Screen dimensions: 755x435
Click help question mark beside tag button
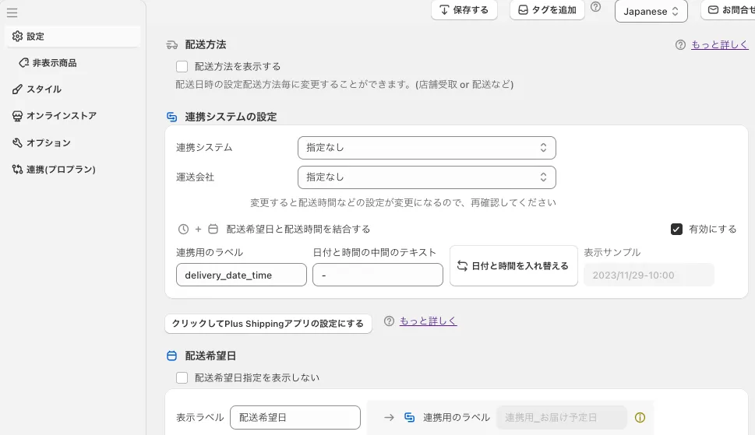point(596,7)
